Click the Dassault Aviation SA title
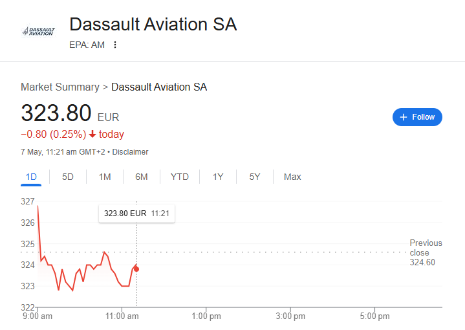Image resolution: width=465 pixels, height=330 pixels. (153, 25)
